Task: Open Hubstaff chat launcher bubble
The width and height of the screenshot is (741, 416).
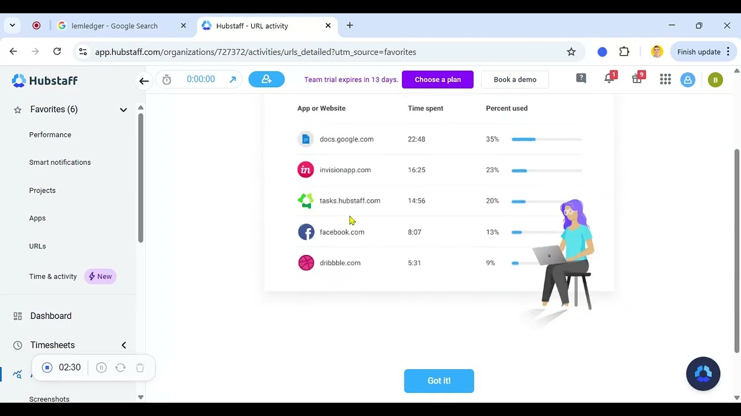Action: (703, 374)
